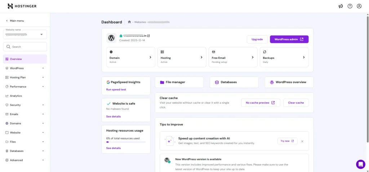The image size is (369, 172).
Task: Click the green SSL padlock icon
Action: click(x=121, y=36)
